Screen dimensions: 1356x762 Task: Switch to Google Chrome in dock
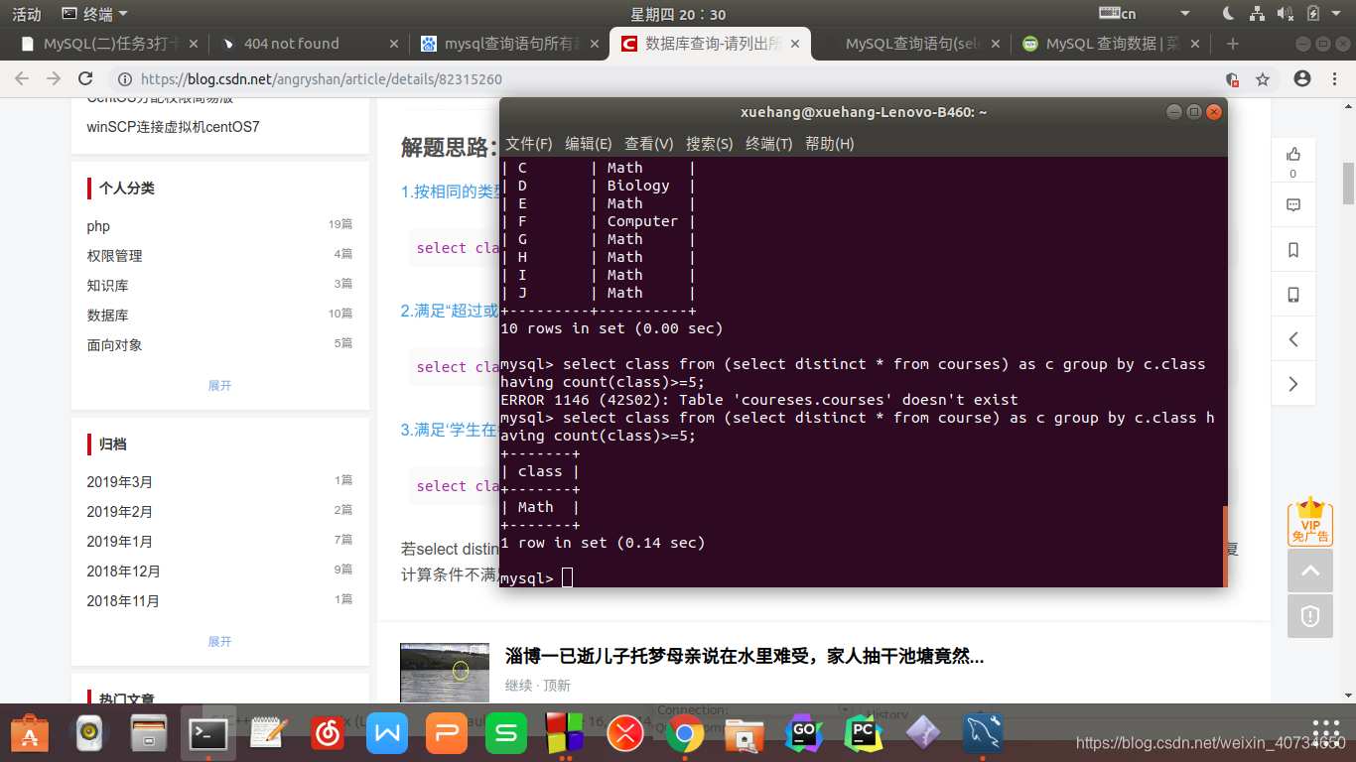click(x=684, y=734)
